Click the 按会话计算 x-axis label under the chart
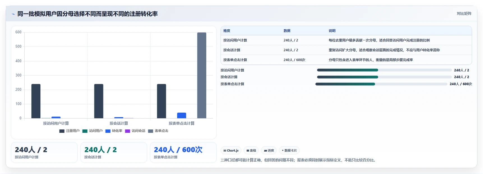 pos(119,123)
